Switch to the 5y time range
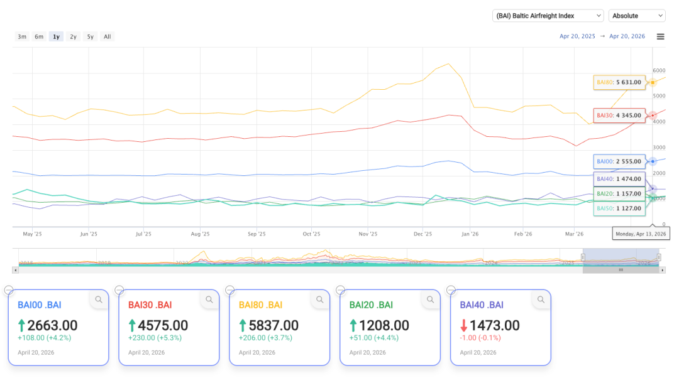 91,36
